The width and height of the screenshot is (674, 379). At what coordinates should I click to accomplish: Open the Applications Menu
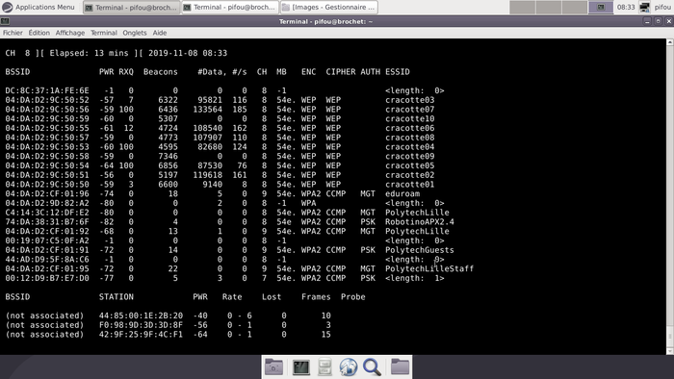point(39,7)
